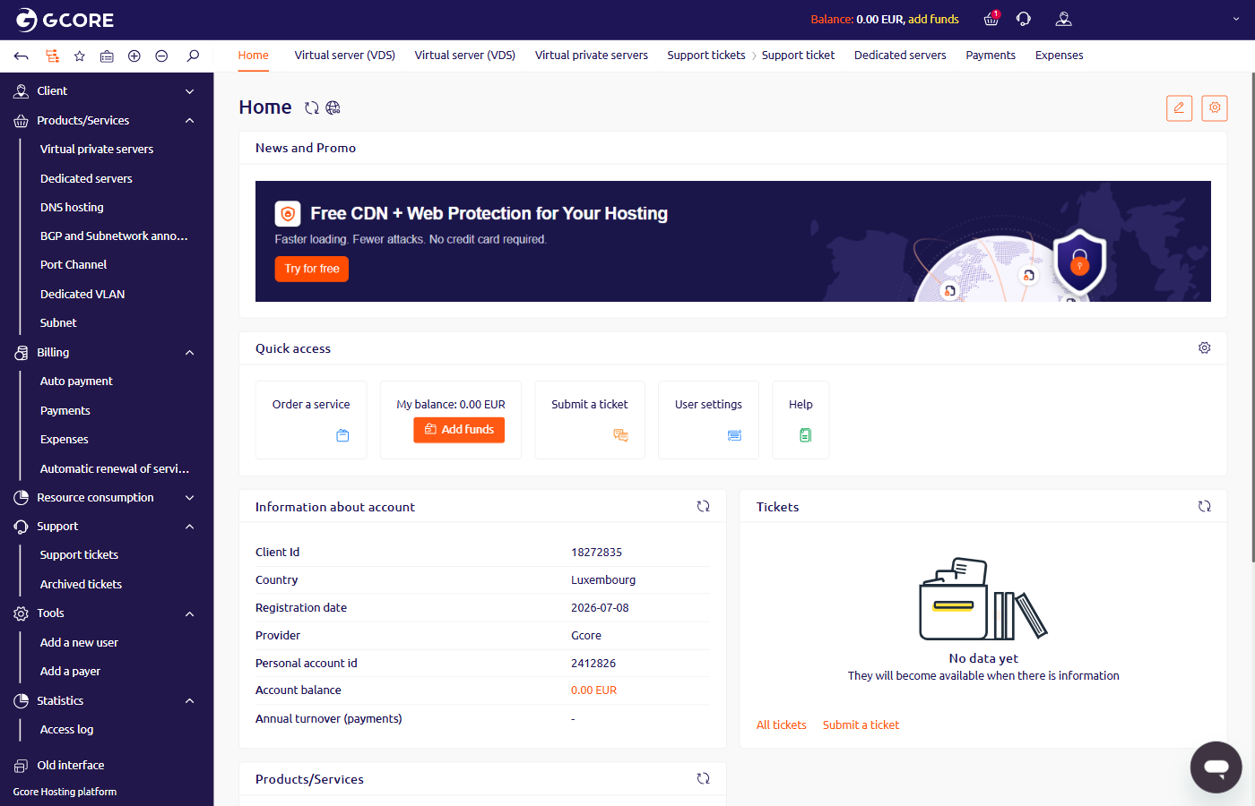Open the chat widget bubble
Viewport: 1255px width, 806px height.
(x=1216, y=767)
